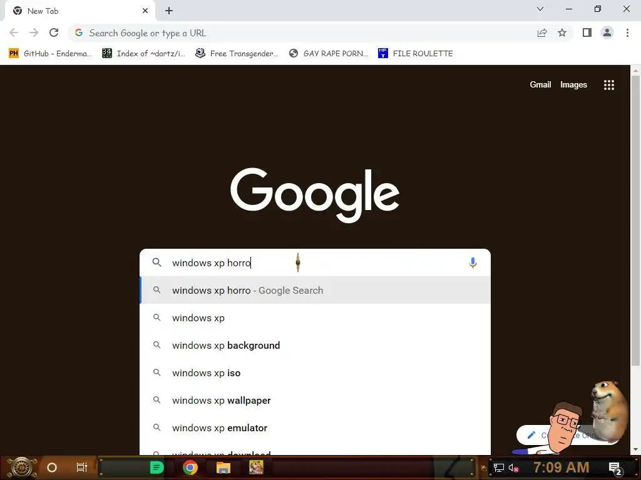Open the Images link
Screen dimensions: 641x480
[573, 84]
